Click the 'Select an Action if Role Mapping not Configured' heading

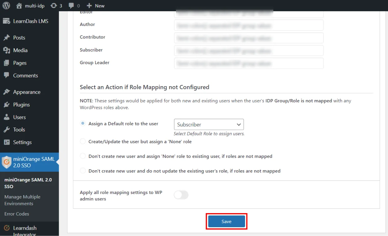click(x=145, y=87)
